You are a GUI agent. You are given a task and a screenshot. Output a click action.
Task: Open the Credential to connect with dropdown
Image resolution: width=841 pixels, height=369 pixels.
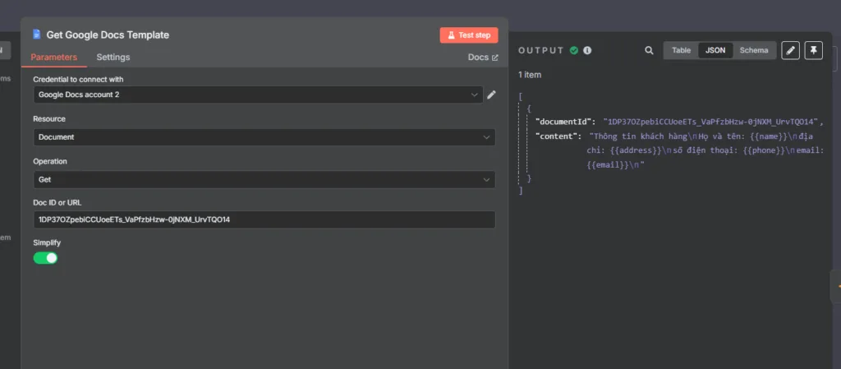click(x=258, y=95)
